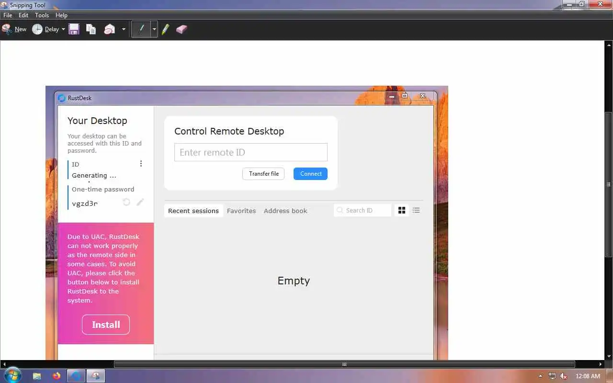Open the Windows Start menu

click(12, 376)
